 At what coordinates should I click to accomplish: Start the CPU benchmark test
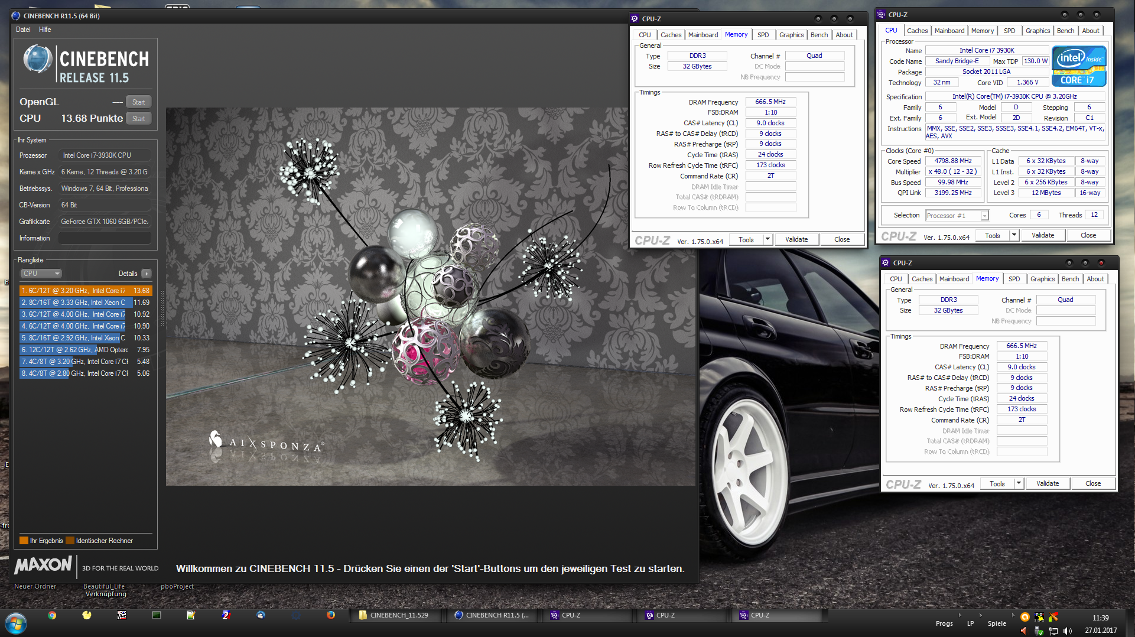(139, 118)
